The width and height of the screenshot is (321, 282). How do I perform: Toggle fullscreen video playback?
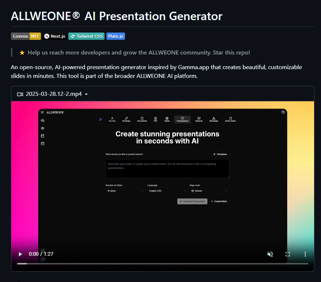(288, 254)
